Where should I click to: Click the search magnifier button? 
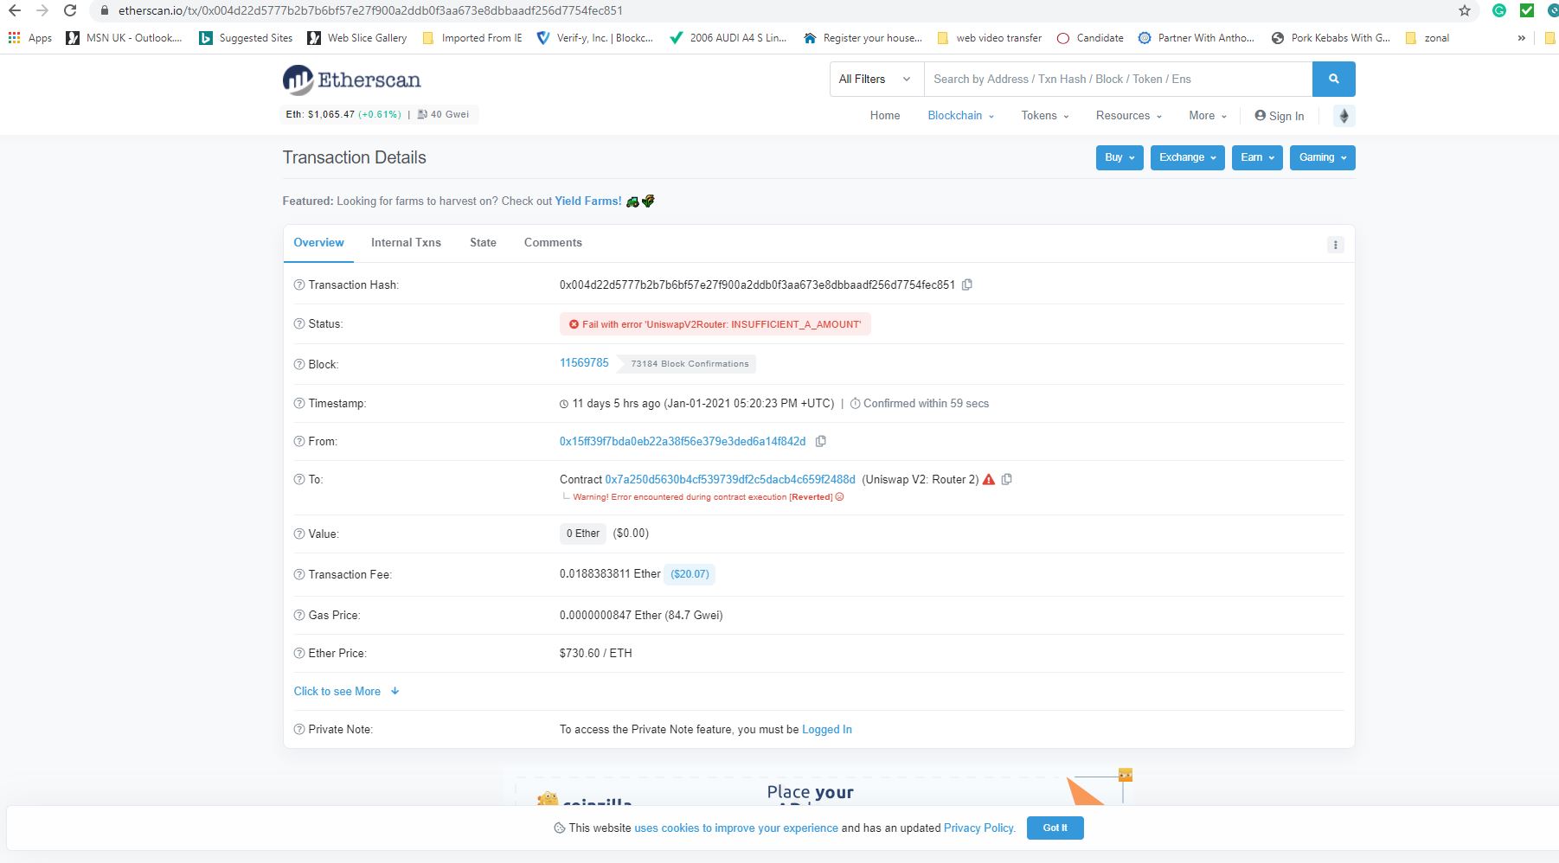[1333, 79]
